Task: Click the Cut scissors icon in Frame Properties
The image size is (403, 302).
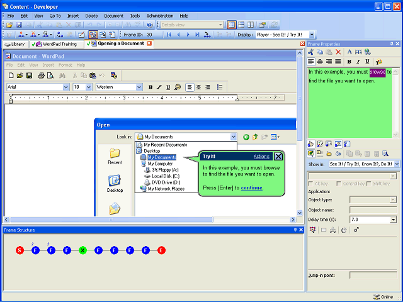Action: coord(310,52)
